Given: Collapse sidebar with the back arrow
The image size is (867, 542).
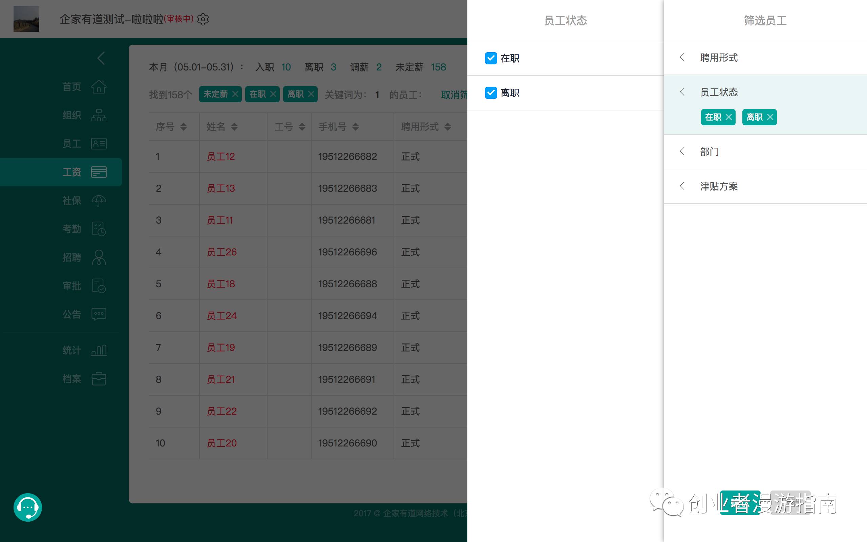Looking at the screenshot, I should (101, 58).
